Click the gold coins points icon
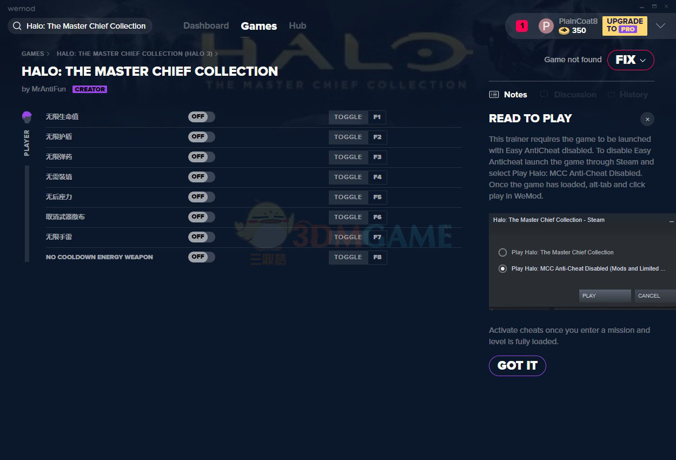This screenshot has width=676, height=460. tap(564, 31)
